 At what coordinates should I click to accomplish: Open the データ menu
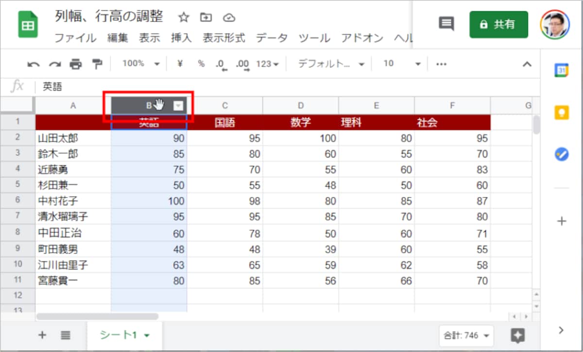(x=272, y=38)
